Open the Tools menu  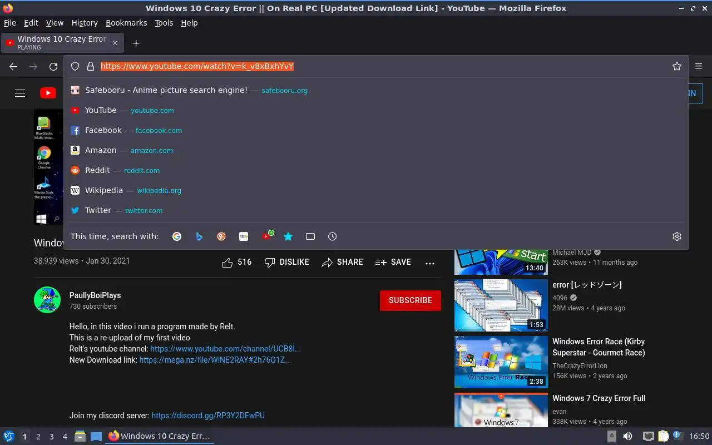(x=164, y=23)
